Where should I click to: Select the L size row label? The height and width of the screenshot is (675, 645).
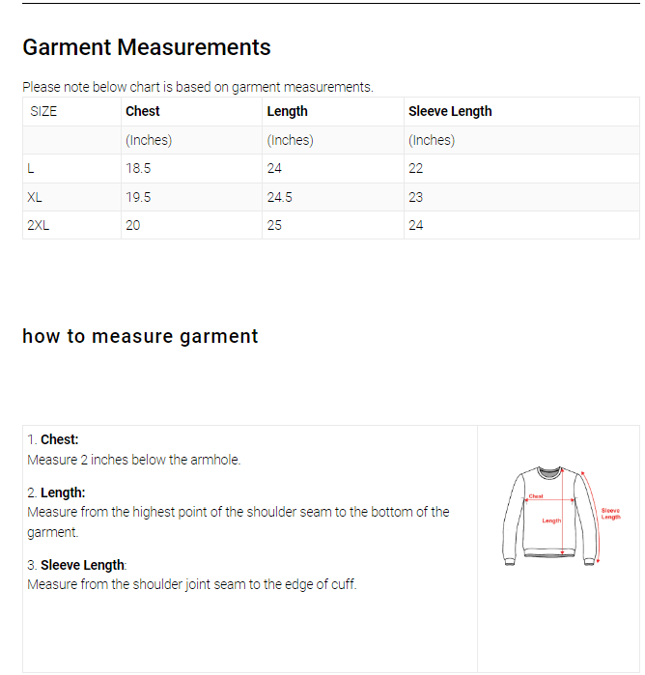click(x=31, y=168)
